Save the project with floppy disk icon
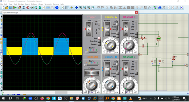Viewport: 189px width, 102px height. click(11, 8)
